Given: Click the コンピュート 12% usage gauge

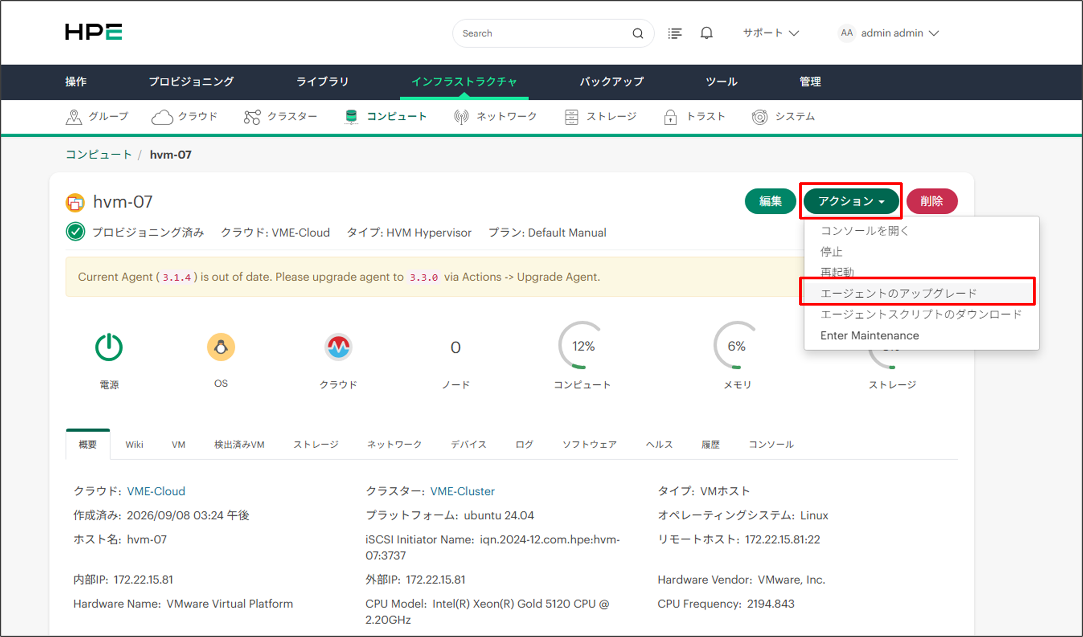Looking at the screenshot, I should 582,347.
